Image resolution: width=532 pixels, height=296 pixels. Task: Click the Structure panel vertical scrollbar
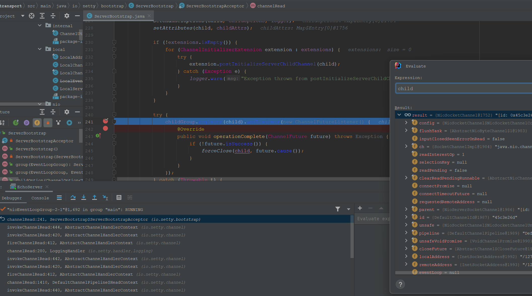click(x=81, y=136)
